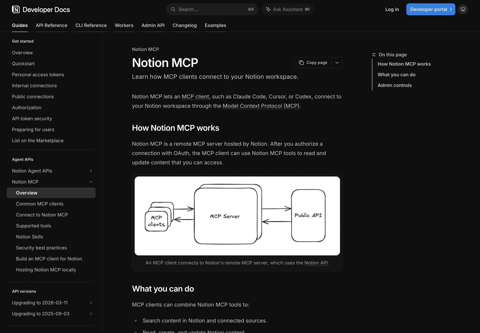
Task: Go to the Workers tab
Action: [x=124, y=25]
